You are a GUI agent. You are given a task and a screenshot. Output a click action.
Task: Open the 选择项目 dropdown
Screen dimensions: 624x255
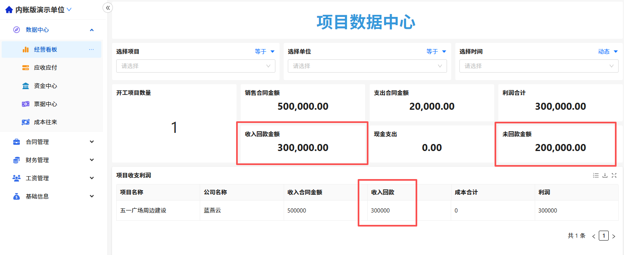click(196, 66)
